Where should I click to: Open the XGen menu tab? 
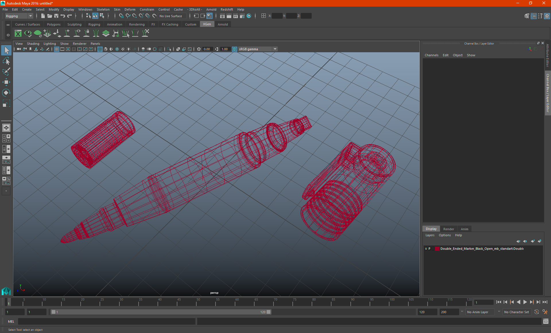(207, 24)
